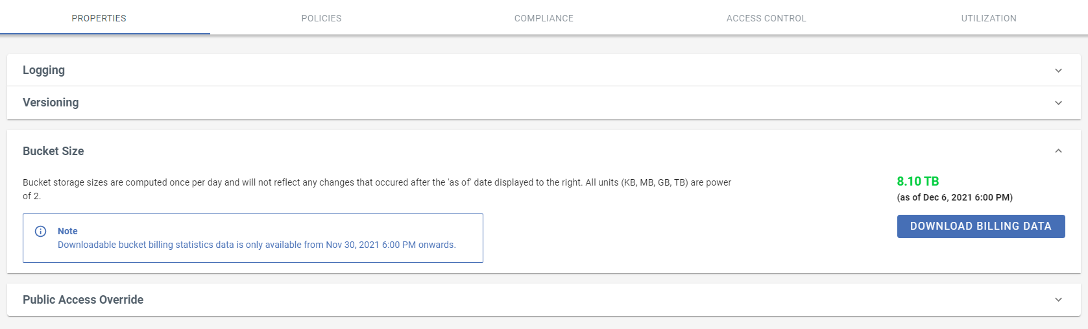The height and width of the screenshot is (329, 1088).
Task: Click the 'as of Dec 6, 2021' date text
Action: point(955,197)
